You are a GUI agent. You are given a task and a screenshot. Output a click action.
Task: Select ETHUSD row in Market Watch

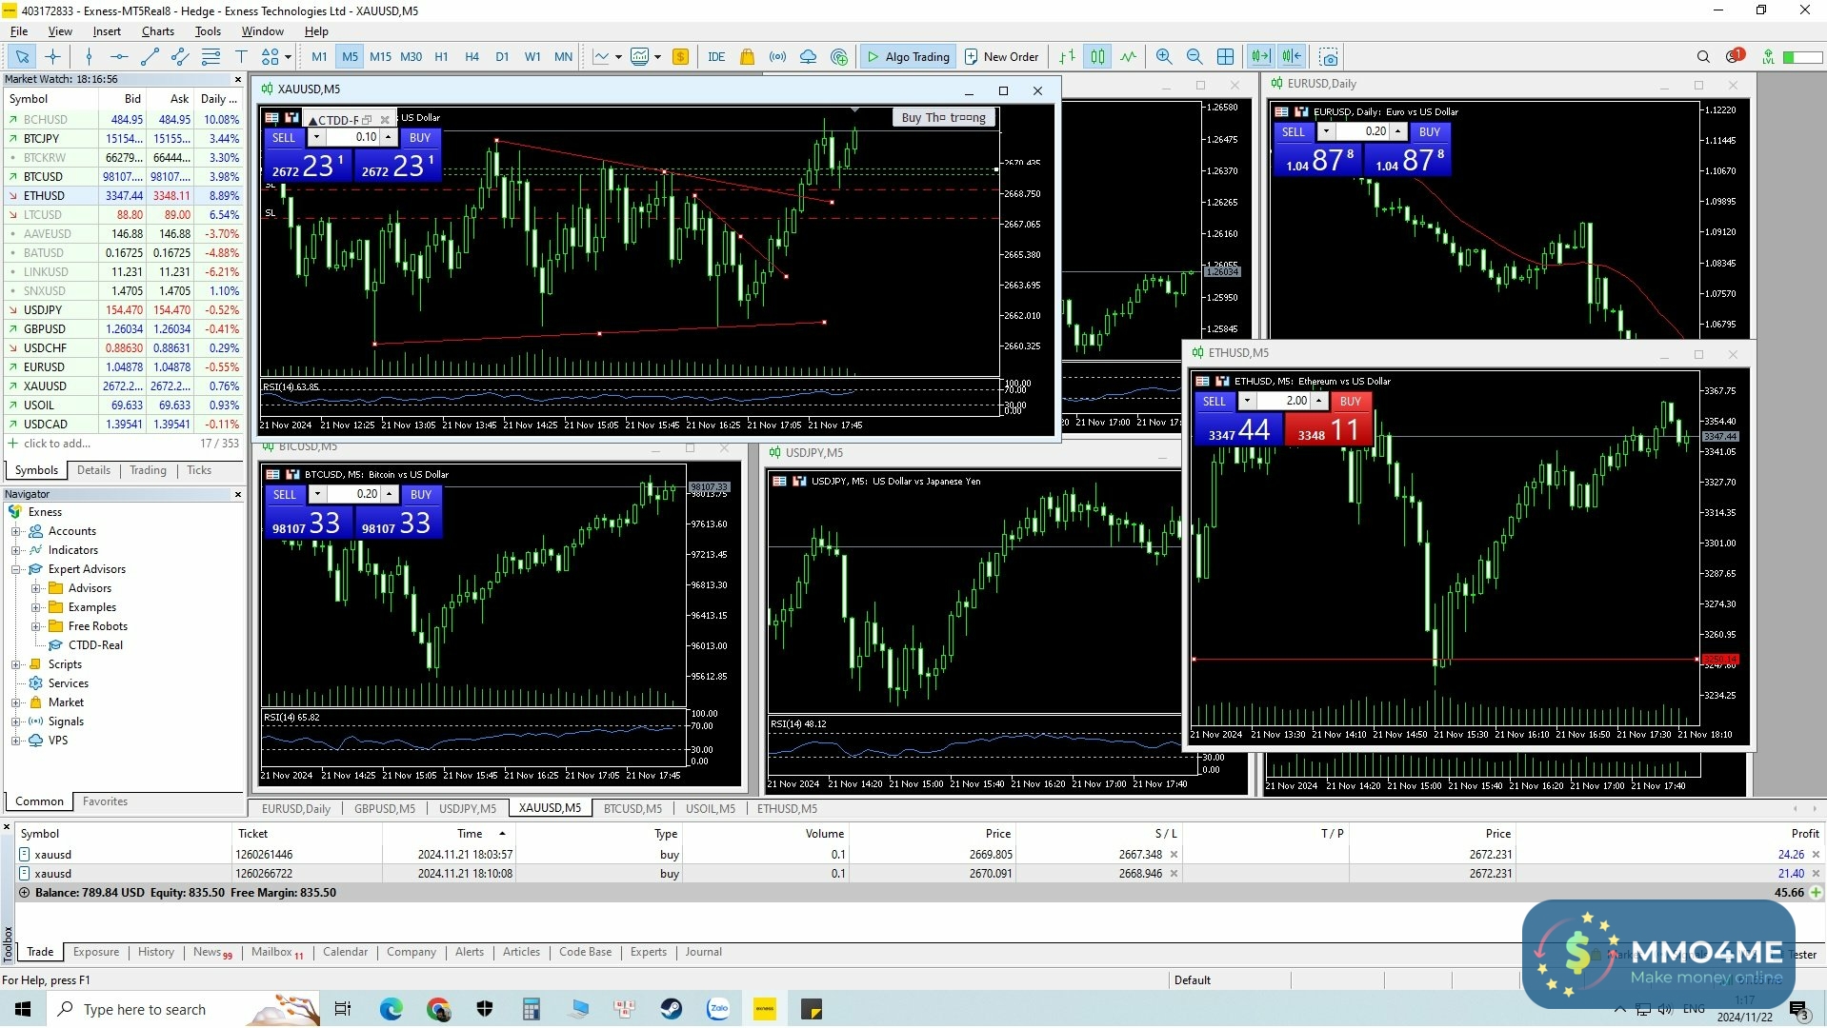[45, 196]
